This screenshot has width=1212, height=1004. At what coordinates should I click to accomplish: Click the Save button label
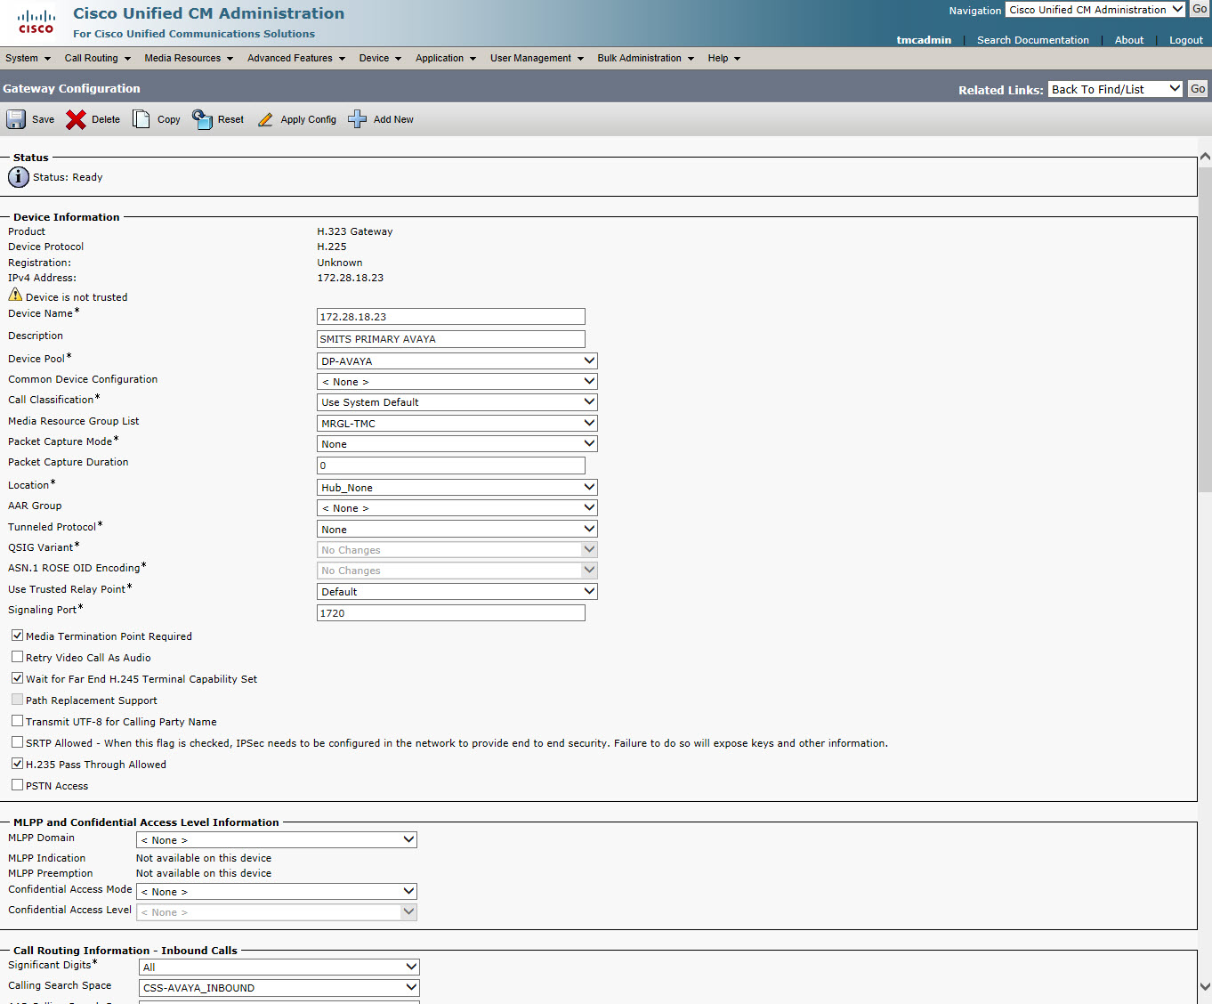pyautogui.click(x=43, y=119)
